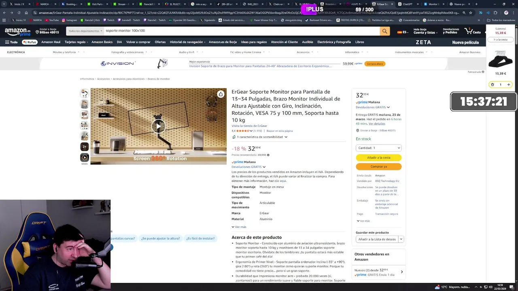
Task: Open Devoluciones y Pedidos link
Action: [x=451, y=31]
